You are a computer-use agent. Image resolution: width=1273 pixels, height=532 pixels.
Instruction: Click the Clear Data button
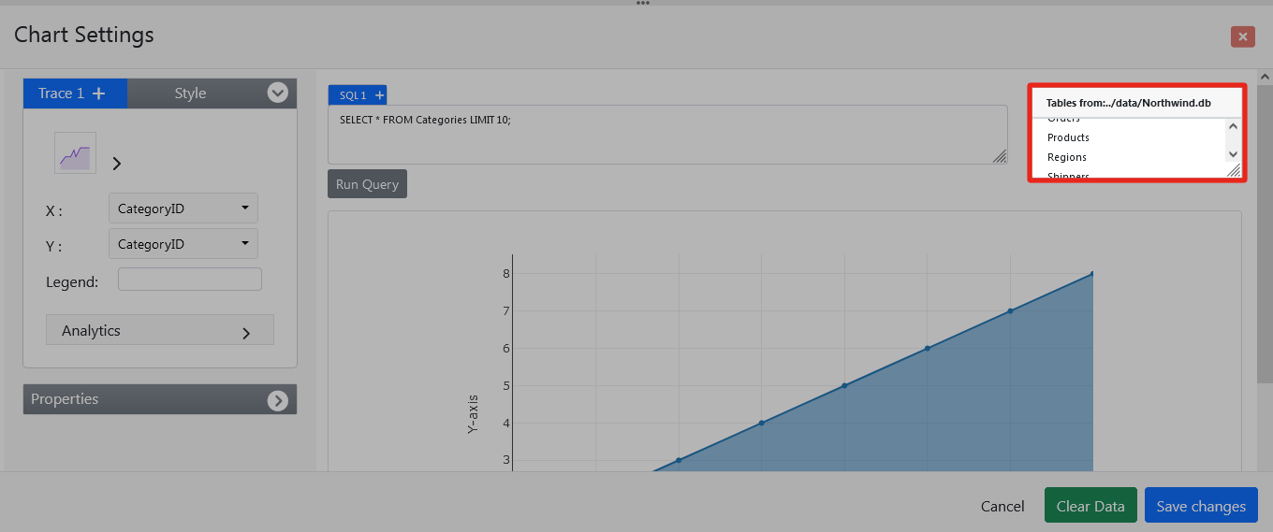(x=1090, y=506)
